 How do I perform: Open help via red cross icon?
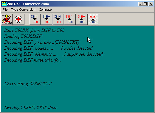point(18,19)
